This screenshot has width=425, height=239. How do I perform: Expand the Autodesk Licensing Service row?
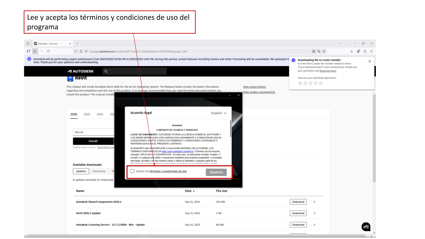314,225
